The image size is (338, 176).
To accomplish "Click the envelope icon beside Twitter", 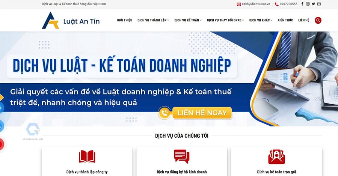I will [319, 4].
